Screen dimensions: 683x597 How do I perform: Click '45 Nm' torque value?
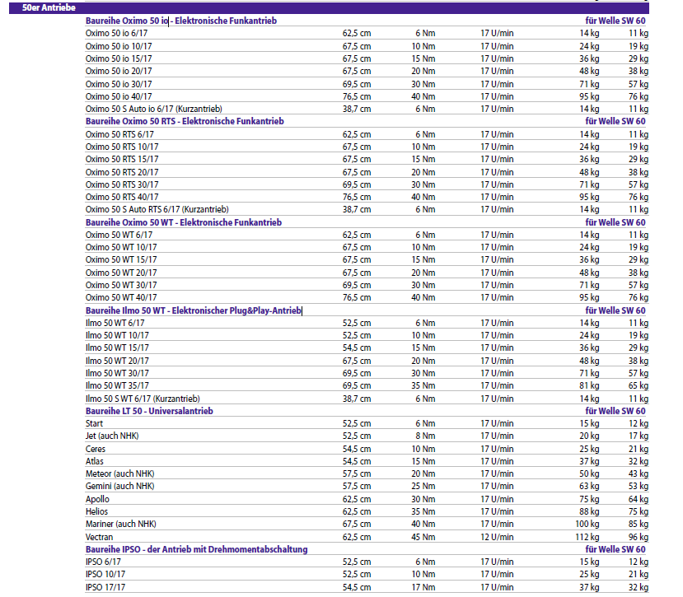pyautogui.click(x=423, y=537)
